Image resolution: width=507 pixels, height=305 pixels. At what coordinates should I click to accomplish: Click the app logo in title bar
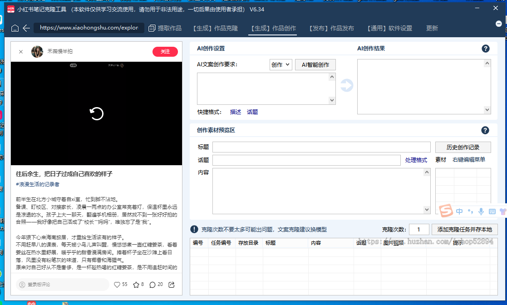tap(11, 10)
